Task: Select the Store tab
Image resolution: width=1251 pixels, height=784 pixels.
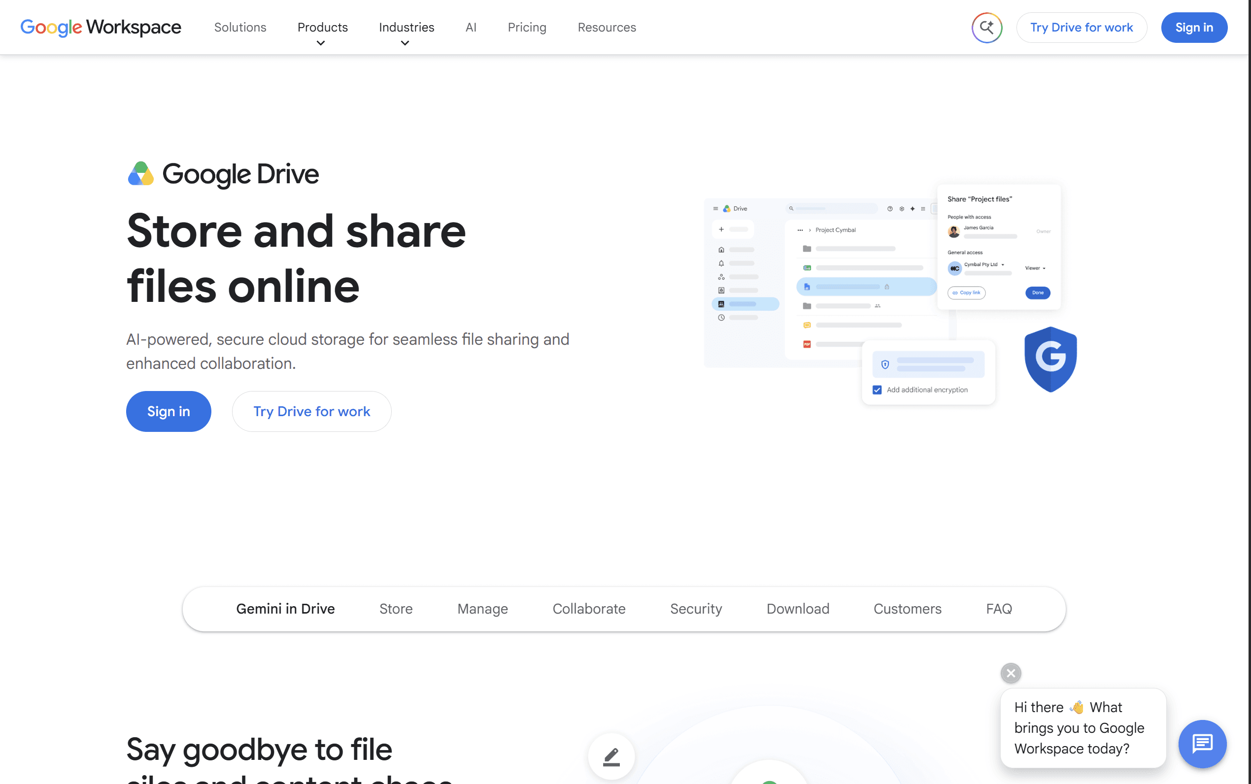Action: 396,609
